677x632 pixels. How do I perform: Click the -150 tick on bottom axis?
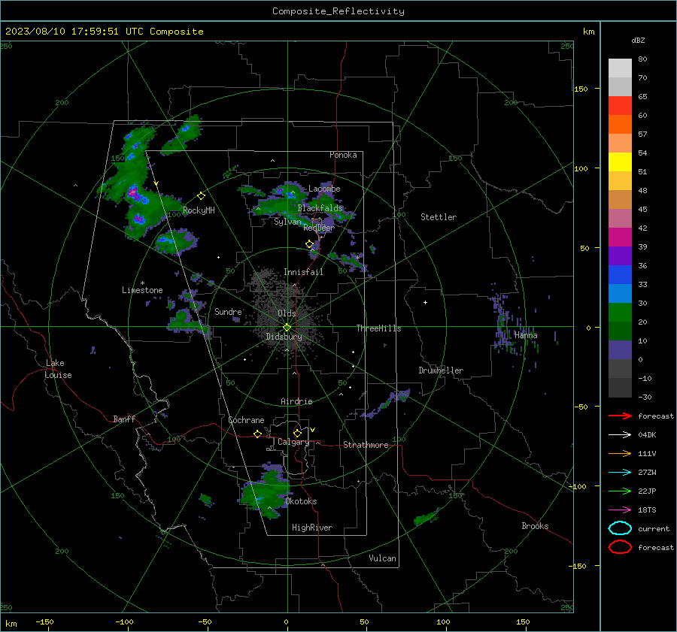pyautogui.click(x=44, y=621)
